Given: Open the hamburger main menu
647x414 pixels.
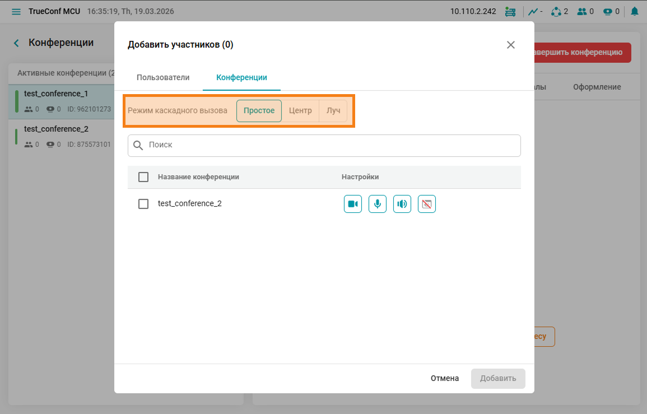Looking at the screenshot, I should 16,12.
